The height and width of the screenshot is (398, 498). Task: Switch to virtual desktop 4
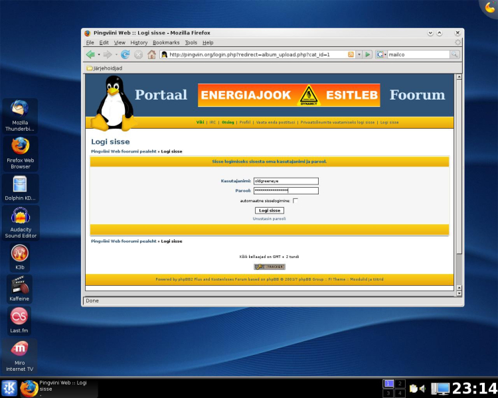400,393
